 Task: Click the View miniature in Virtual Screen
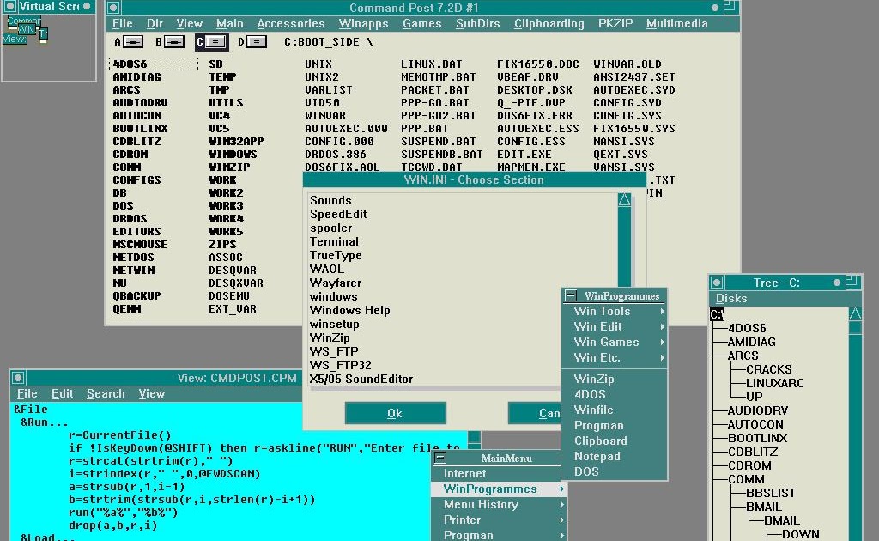click(13, 39)
